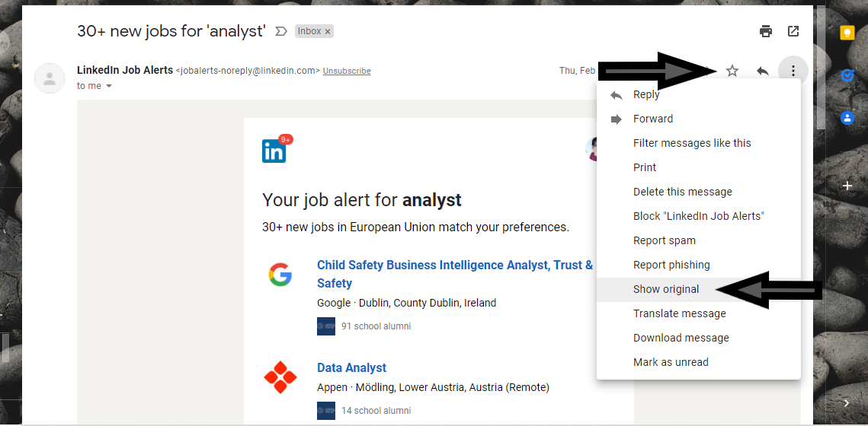Click the plus icon to get add-ons
Screen dimensions: 868x426
pyautogui.click(x=847, y=186)
